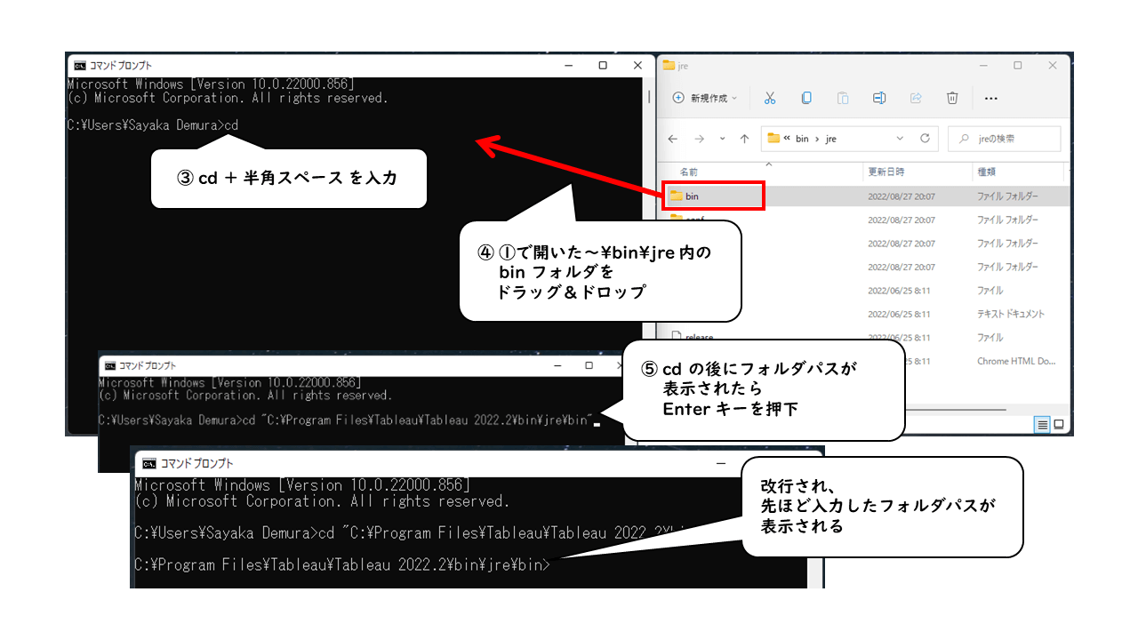Go forward with the right arrow button
1138x640 pixels.
click(698, 139)
